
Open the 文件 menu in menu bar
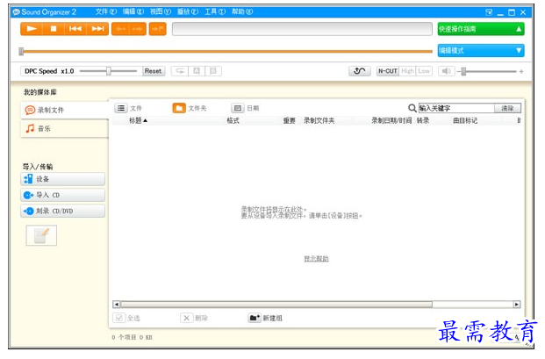pos(105,12)
